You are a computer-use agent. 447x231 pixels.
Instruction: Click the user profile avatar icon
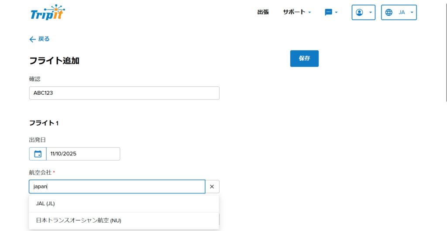[359, 12]
